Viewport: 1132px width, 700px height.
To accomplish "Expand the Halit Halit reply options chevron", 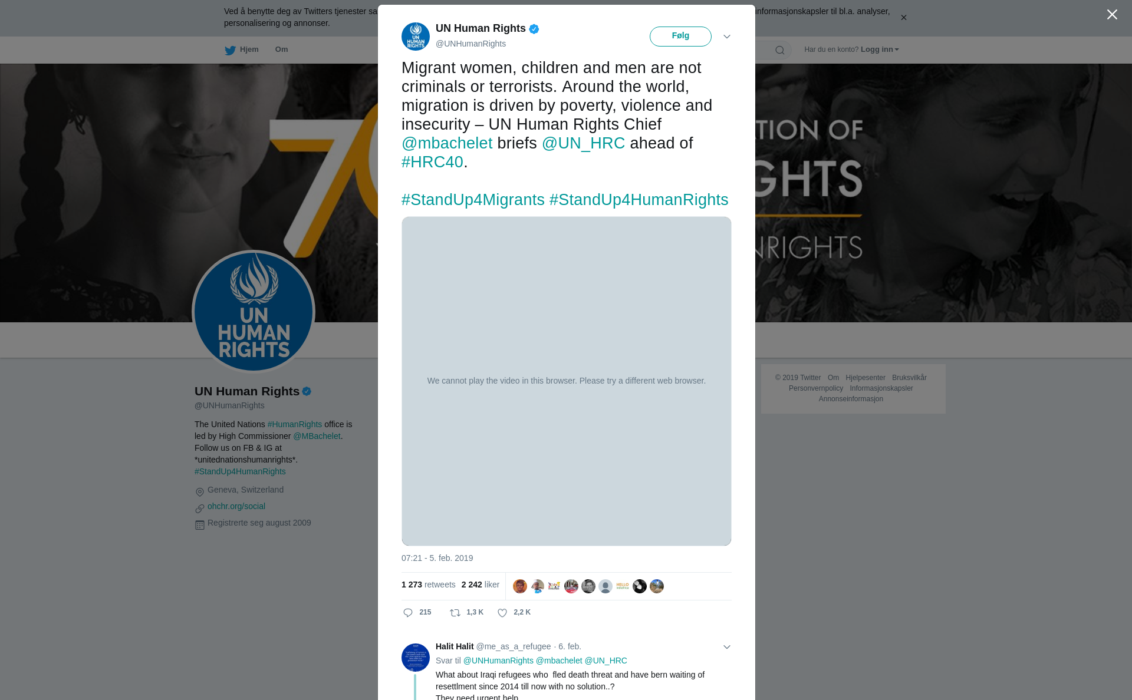I will tap(727, 647).
